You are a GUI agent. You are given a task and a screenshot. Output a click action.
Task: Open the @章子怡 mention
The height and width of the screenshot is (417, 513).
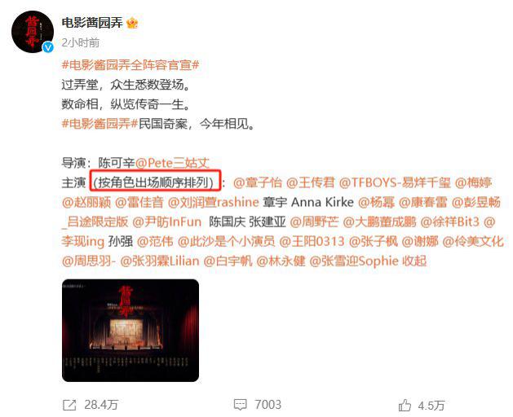[x=258, y=182]
